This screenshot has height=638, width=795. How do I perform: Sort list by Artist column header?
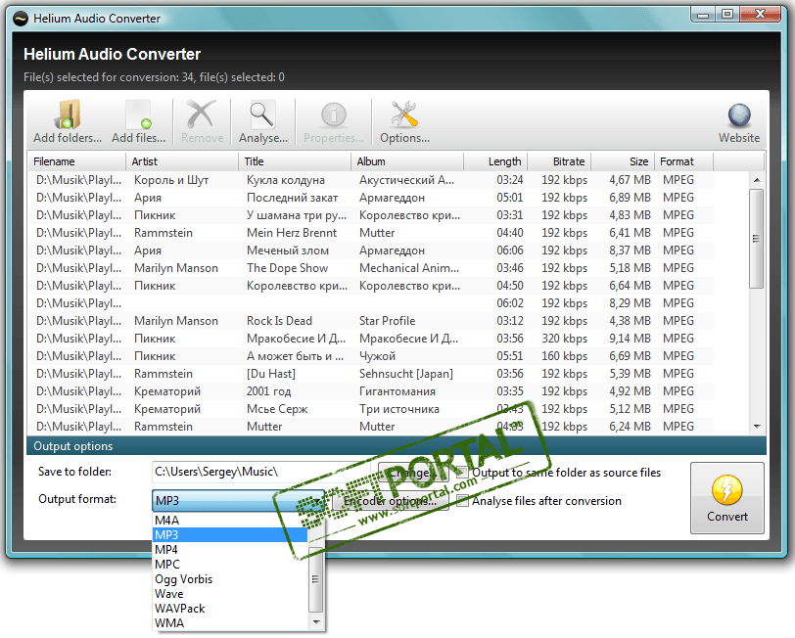[x=182, y=161]
